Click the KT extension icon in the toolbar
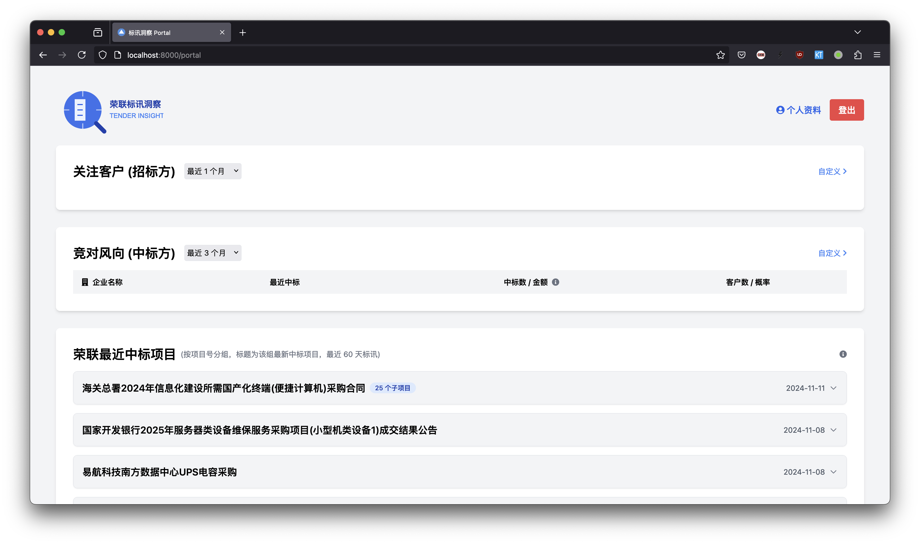This screenshot has width=920, height=544. [x=818, y=55]
